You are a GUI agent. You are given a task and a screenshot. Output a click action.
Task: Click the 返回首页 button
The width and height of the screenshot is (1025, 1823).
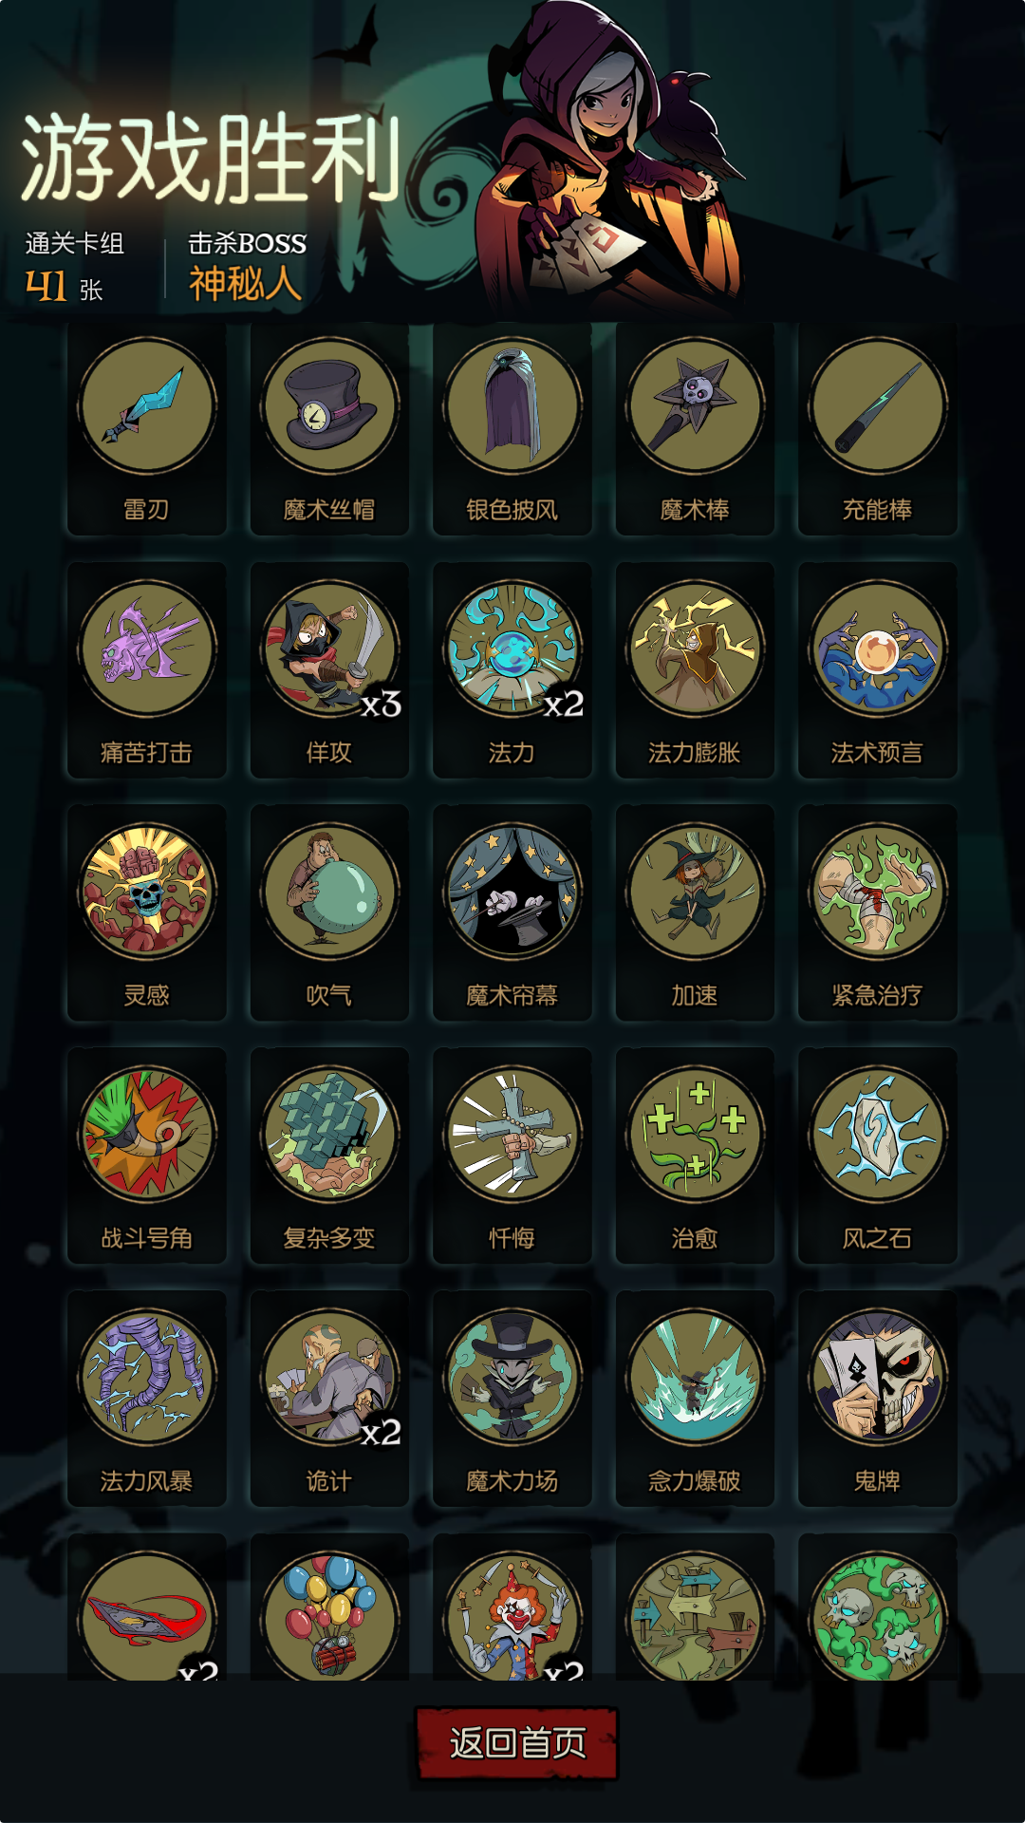(517, 1743)
